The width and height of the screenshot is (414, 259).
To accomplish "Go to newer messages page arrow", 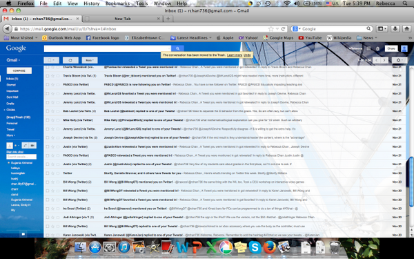I will tap(376, 60).
